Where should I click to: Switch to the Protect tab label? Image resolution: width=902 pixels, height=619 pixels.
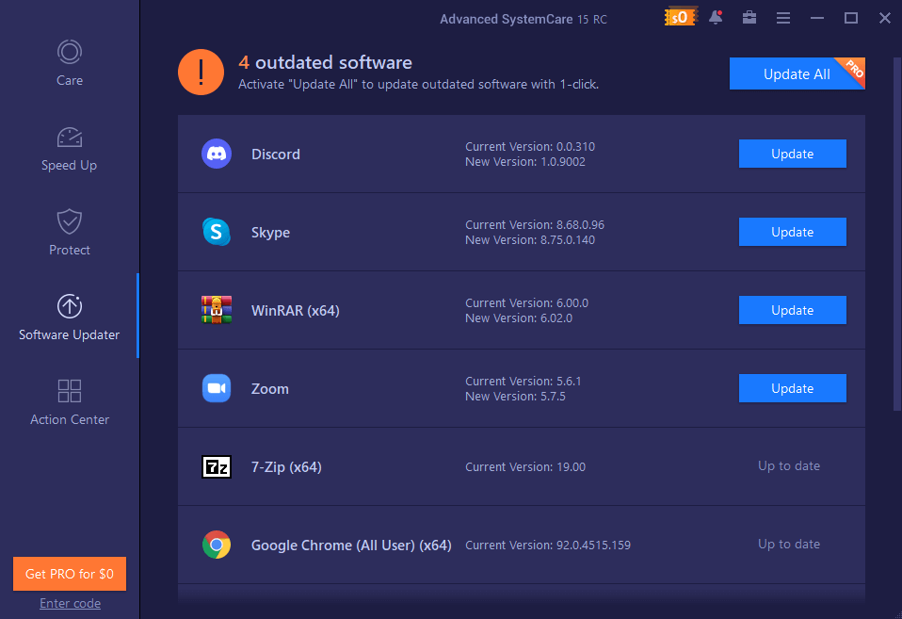pyautogui.click(x=70, y=250)
